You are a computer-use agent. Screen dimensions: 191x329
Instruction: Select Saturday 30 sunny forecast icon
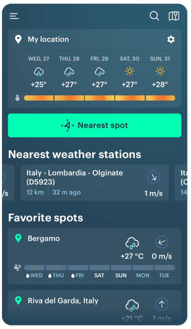(x=129, y=71)
